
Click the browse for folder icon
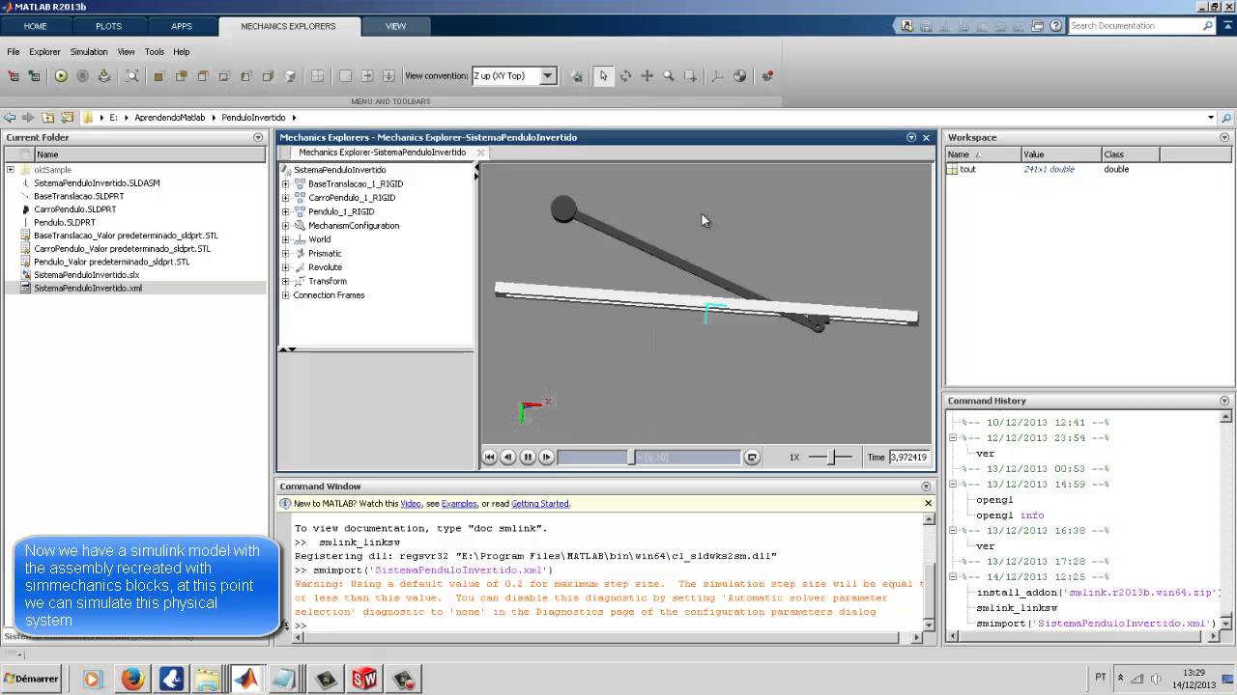[x=67, y=118]
